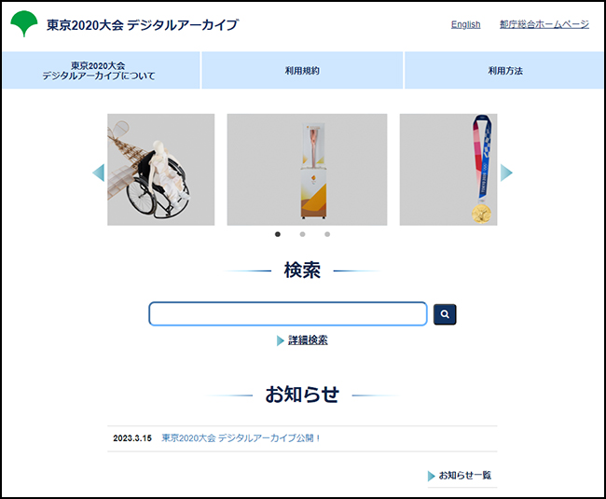Open 利用規約 menu item
Screen dimensions: 606x499
pos(302,70)
